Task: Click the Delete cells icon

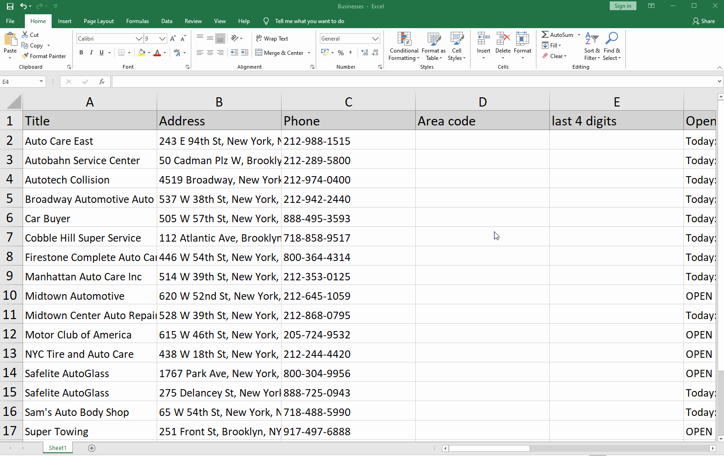Action: pyautogui.click(x=503, y=39)
